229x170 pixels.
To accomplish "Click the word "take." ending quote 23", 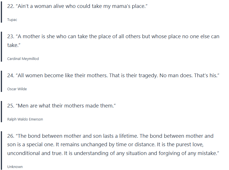I will 13,45.
